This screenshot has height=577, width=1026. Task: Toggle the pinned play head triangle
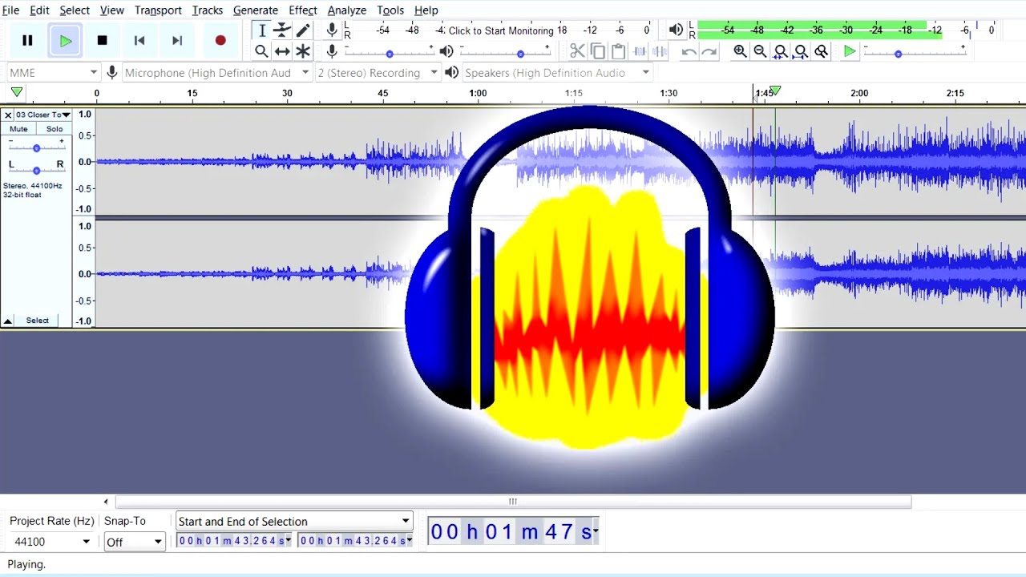(17, 93)
